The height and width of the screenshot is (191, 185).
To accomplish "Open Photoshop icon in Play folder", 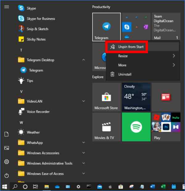I will coord(166,127).
